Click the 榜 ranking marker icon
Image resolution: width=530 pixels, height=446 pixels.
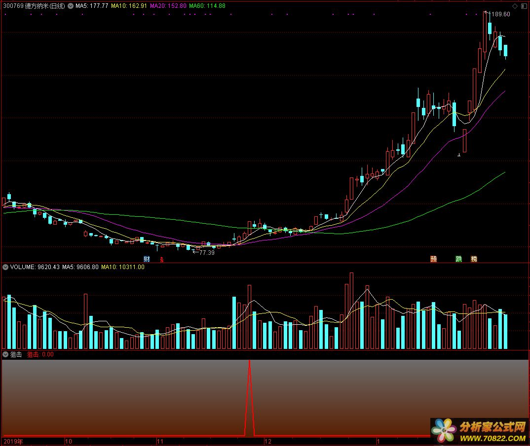[x=474, y=259]
